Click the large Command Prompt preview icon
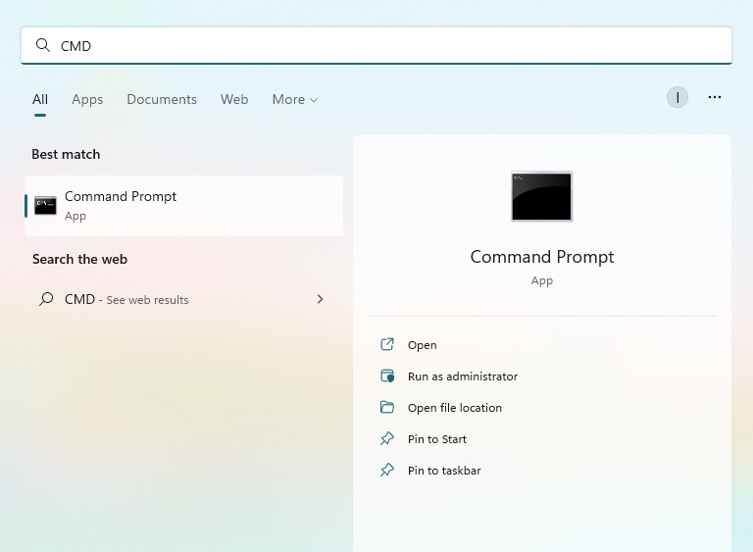The width and height of the screenshot is (753, 552). [541, 196]
